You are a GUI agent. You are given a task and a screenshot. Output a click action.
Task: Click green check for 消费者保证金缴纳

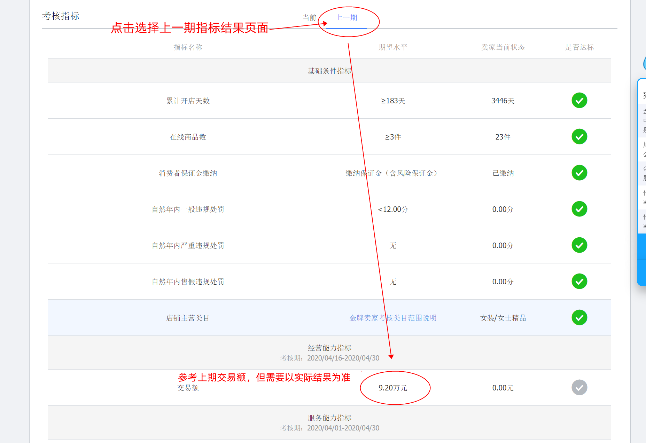coord(579,173)
